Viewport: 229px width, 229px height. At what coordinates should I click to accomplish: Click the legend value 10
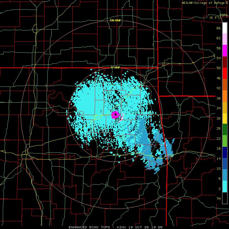[x=219, y=168]
